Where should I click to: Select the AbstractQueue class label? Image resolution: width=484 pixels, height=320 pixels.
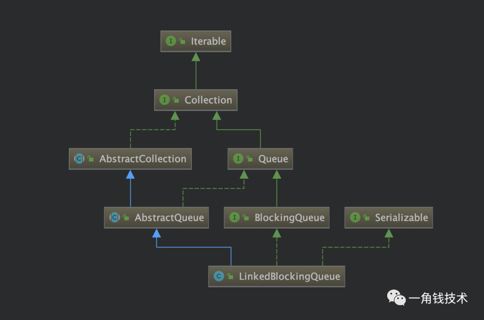point(169,217)
